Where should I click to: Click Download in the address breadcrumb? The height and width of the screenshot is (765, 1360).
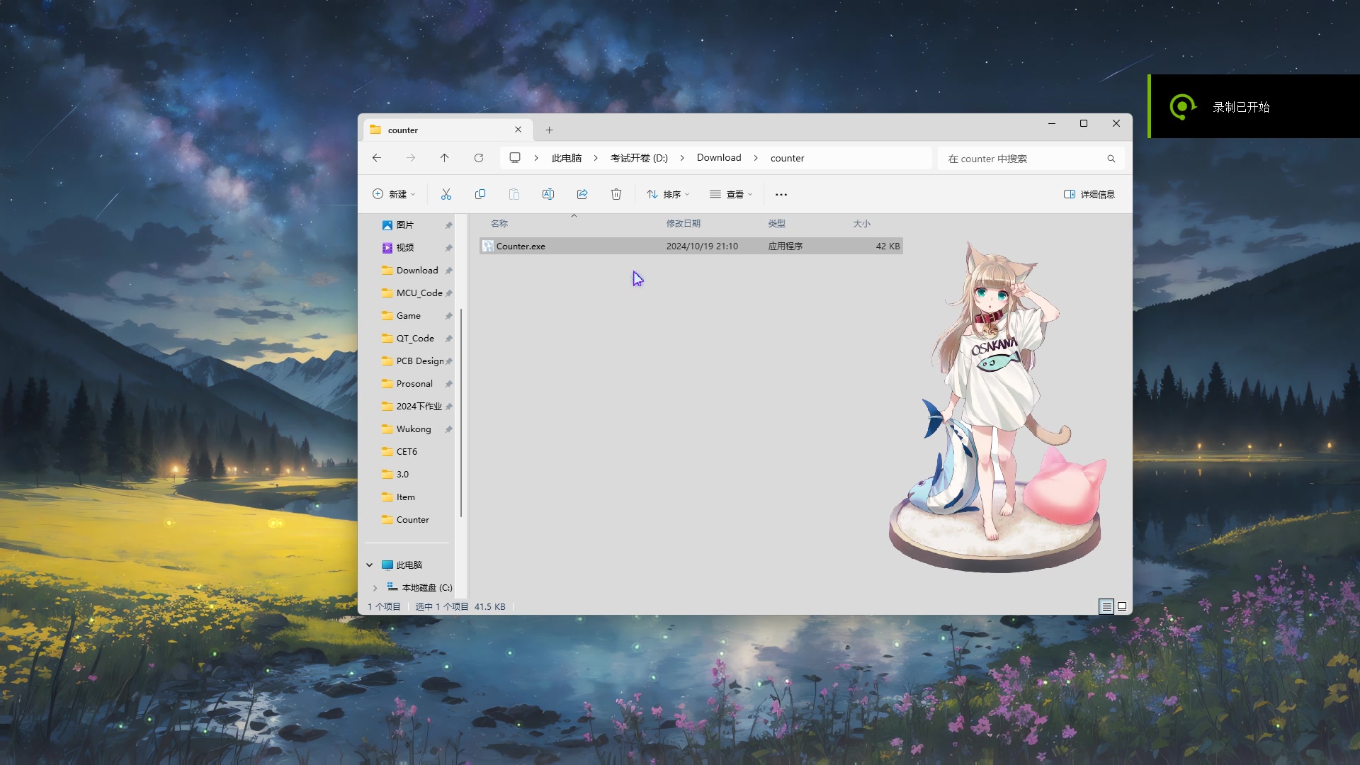(718, 158)
